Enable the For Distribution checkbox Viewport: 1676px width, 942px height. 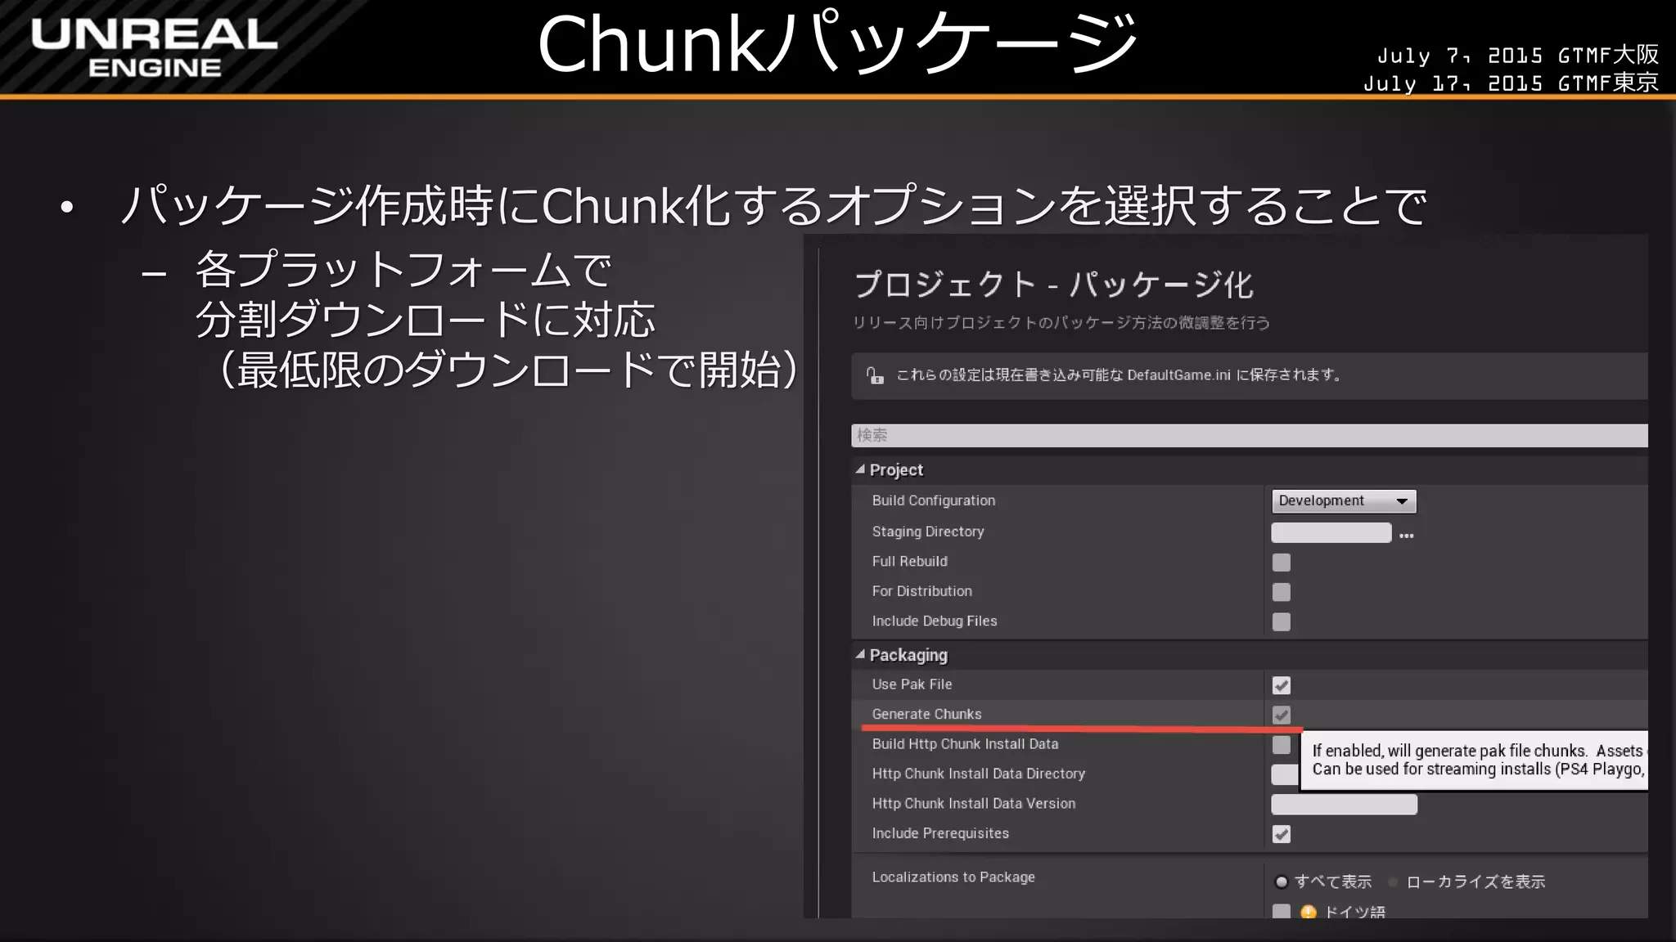1282,592
